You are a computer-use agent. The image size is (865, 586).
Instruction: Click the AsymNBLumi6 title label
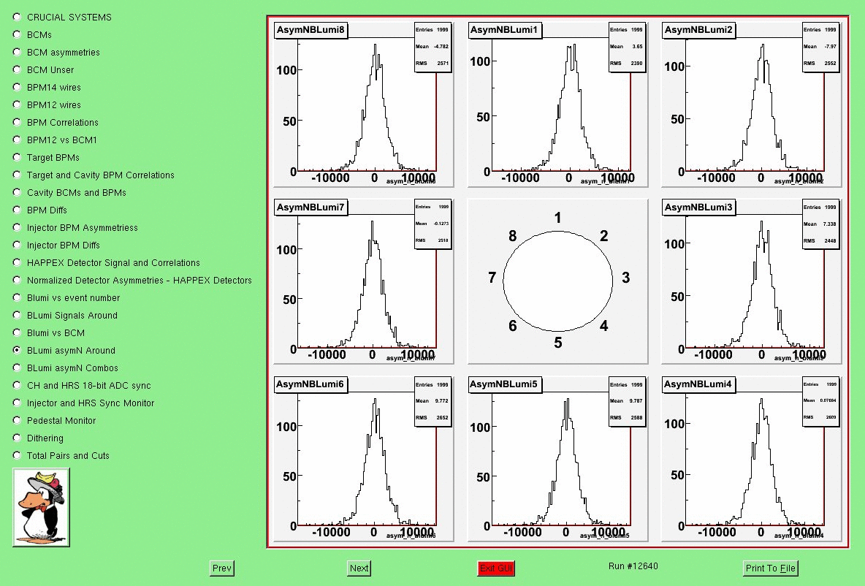(x=310, y=384)
